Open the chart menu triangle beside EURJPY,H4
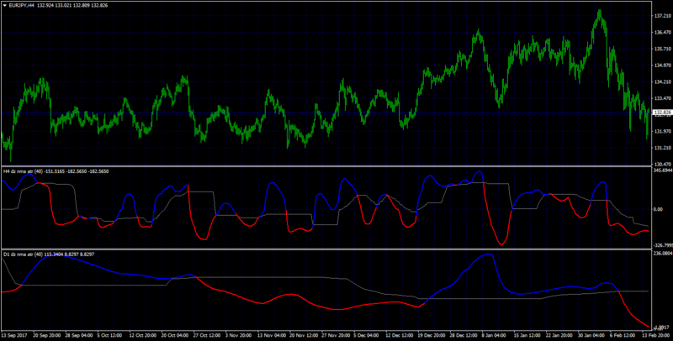Screen dimensions: 673x341 click(x=5, y=6)
